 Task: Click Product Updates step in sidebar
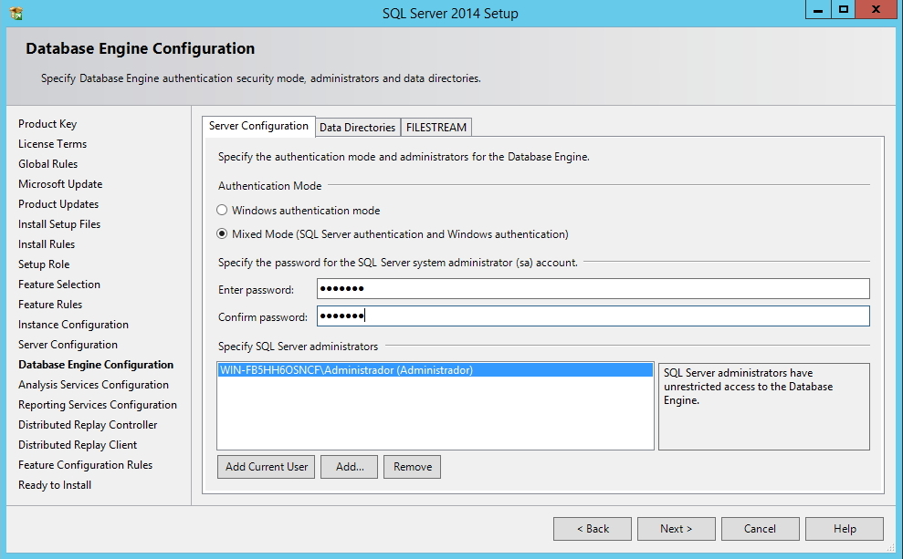pos(58,204)
